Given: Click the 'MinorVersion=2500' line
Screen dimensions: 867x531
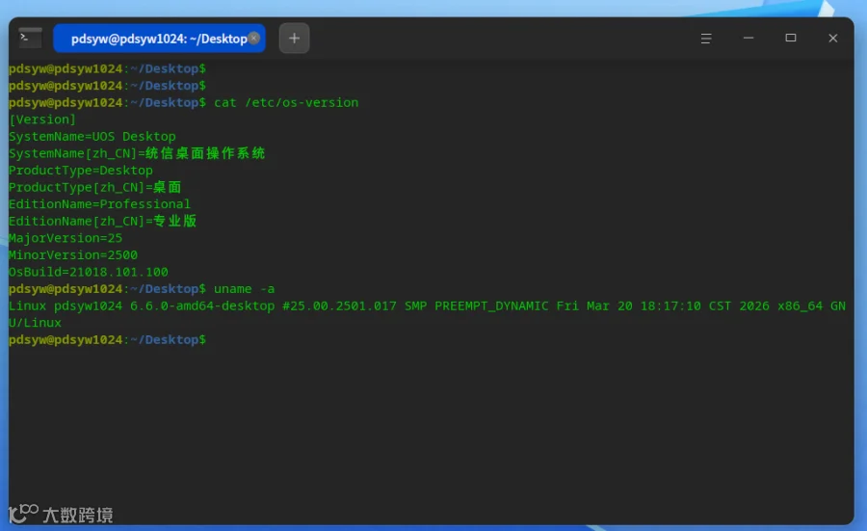Looking at the screenshot, I should tap(73, 255).
